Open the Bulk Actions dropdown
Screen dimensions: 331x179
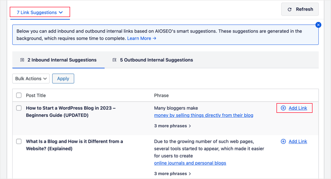click(x=31, y=79)
